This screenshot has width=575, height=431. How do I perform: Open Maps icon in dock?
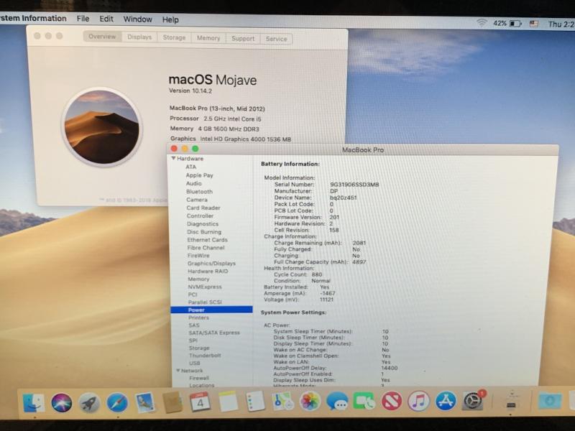[x=282, y=402]
